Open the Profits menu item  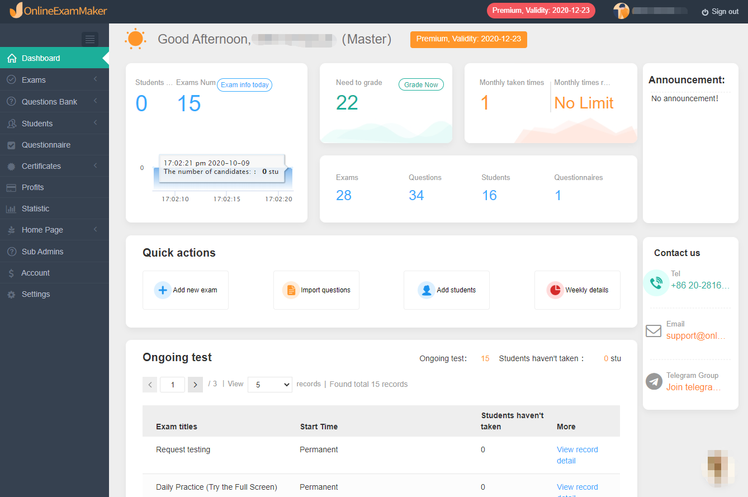(54, 187)
